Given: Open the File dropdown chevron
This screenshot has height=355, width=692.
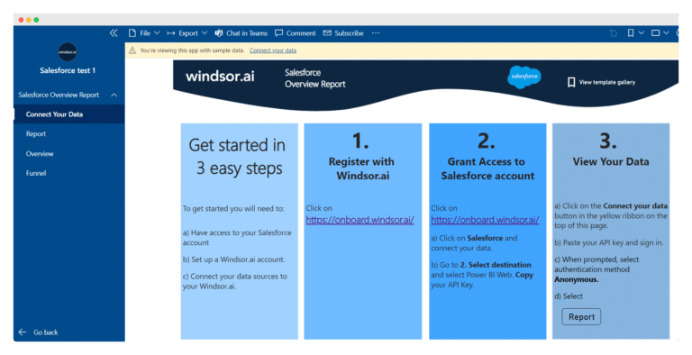Looking at the screenshot, I should [157, 33].
